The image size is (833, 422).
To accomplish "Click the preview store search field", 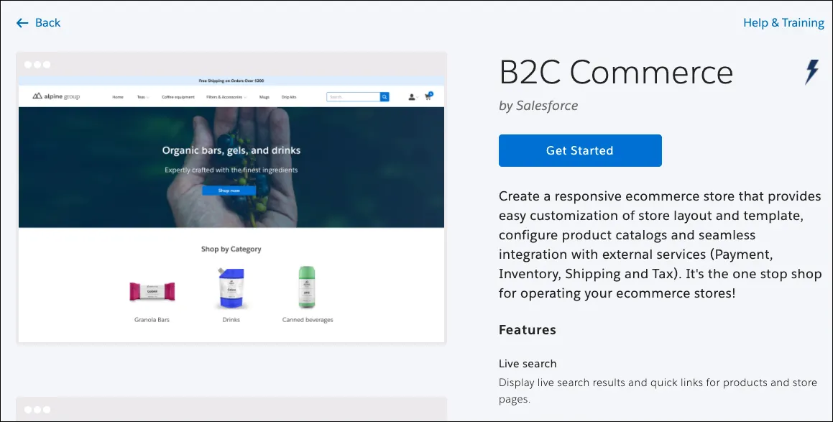I will click(x=354, y=97).
